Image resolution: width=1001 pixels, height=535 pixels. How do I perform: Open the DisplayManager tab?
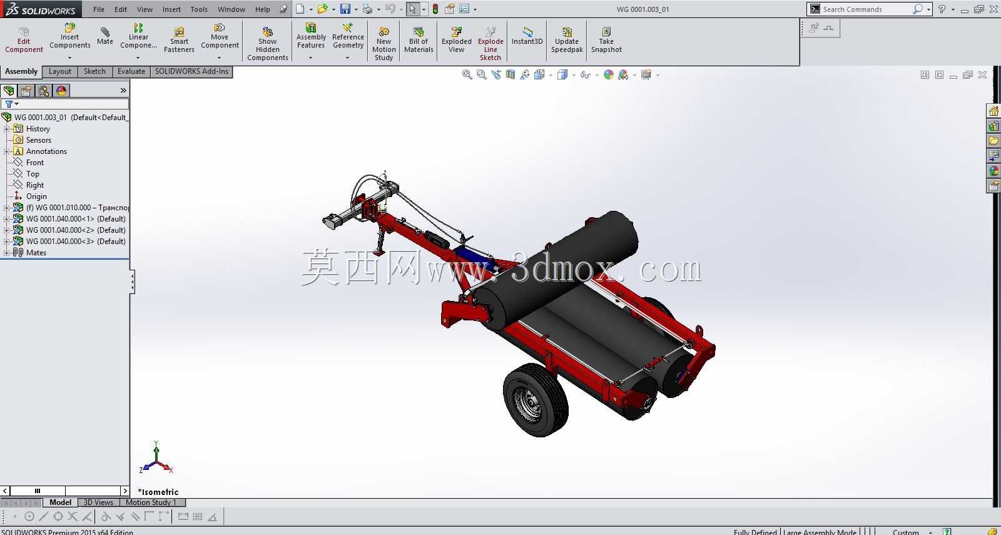[61, 91]
